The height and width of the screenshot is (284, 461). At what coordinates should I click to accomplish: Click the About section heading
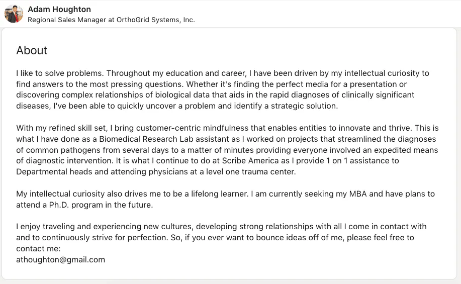pos(32,50)
